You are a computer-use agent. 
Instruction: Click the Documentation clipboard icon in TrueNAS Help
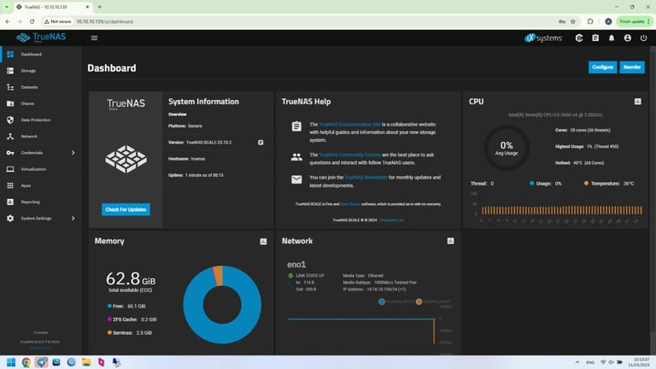[x=296, y=126]
